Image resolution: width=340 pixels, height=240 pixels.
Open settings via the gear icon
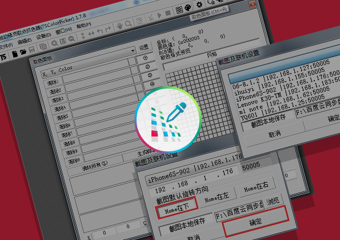click(199, 5)
